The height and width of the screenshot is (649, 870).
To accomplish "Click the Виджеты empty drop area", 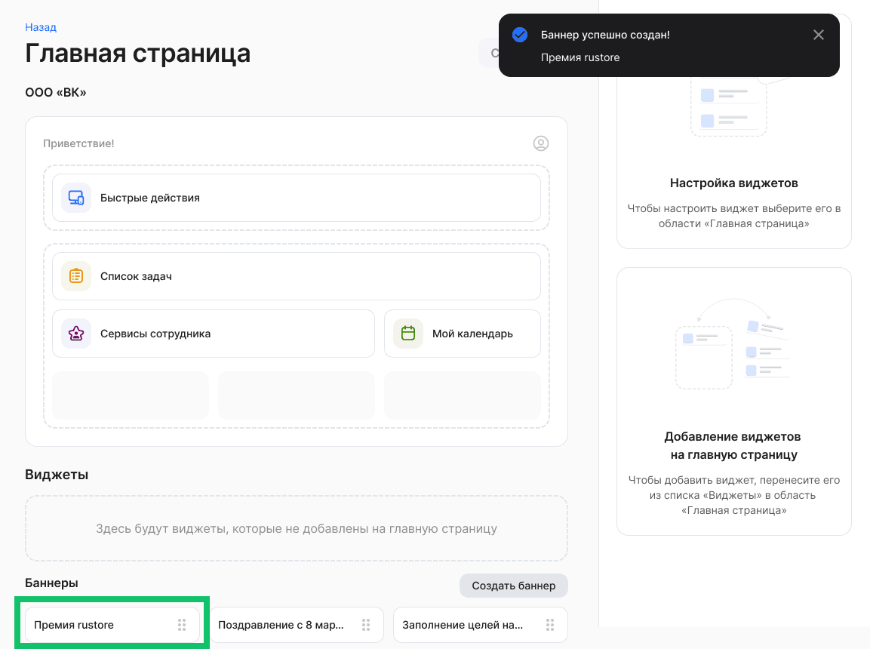I will tap(296, 528).
